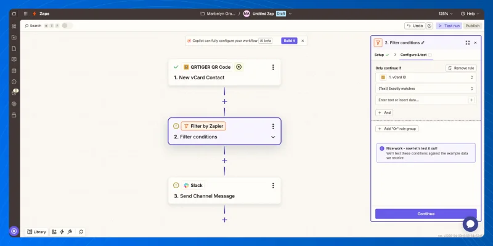Click the Continue button
Screen dimensions: 493x246
click(426, 213)
